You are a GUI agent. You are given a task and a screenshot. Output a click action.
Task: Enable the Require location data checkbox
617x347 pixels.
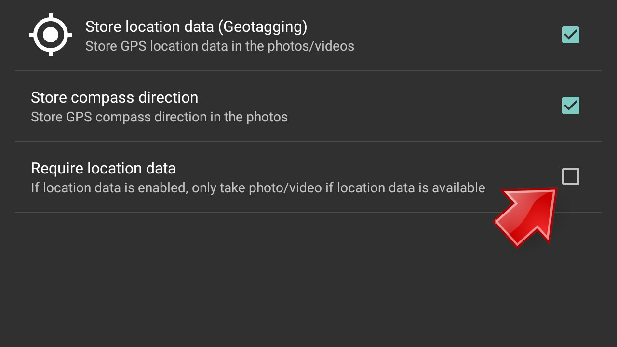point(571,176)
